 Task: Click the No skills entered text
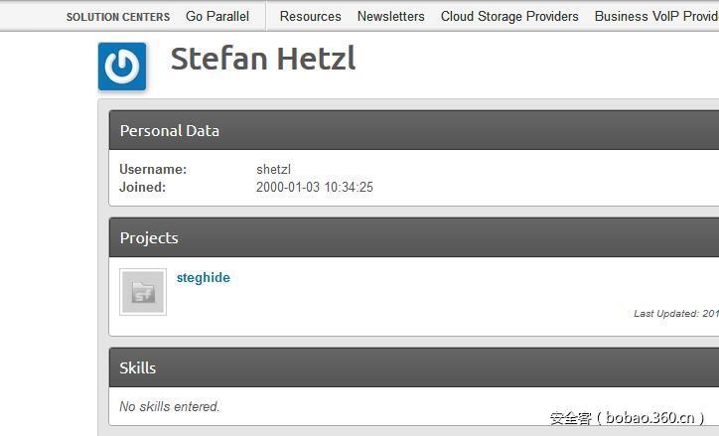(x=170, y=406)
